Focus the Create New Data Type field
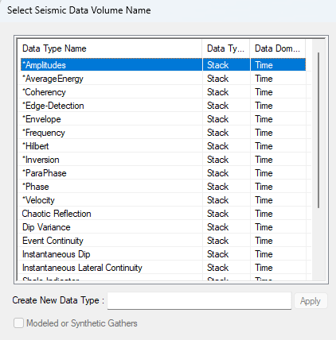The width and height of the screenshot is (336, 340). [x=199, y=300]
